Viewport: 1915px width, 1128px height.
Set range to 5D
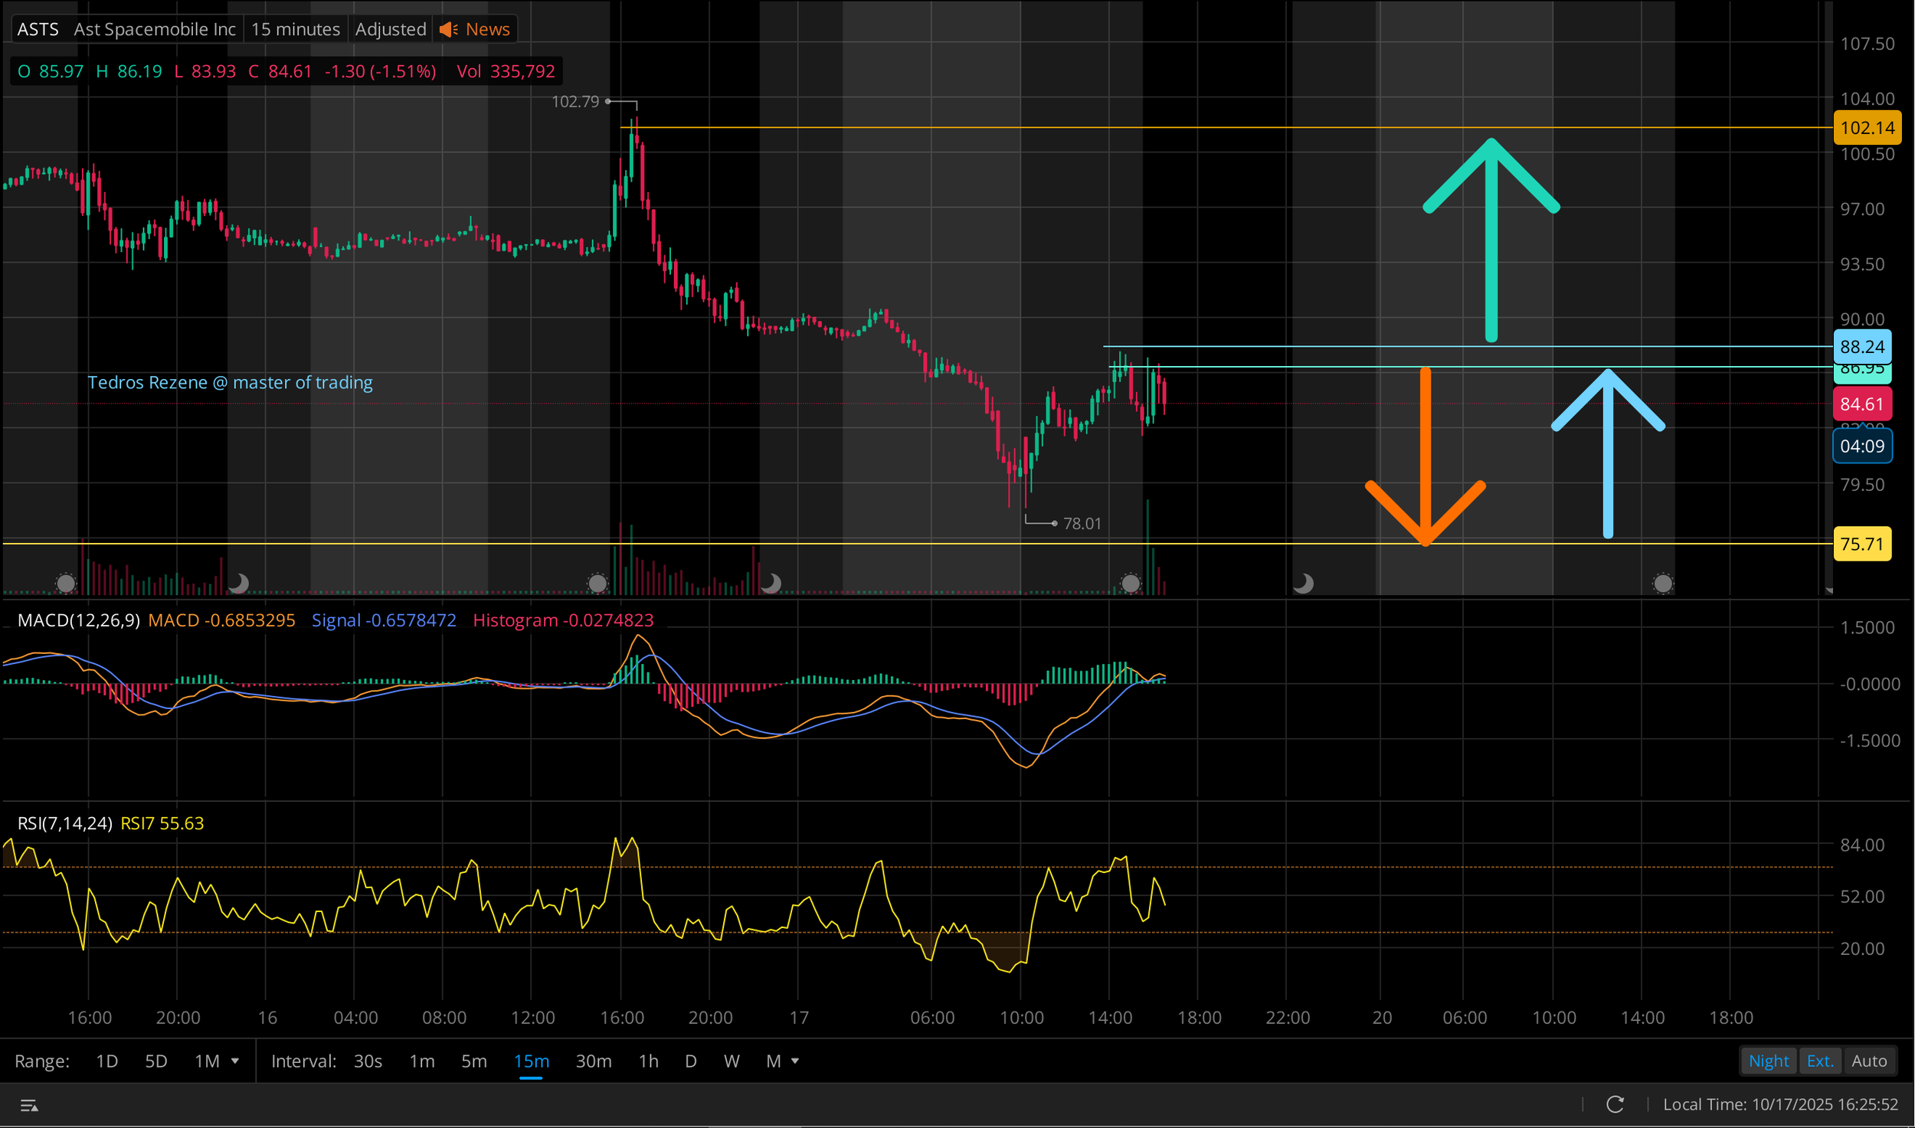click(155, 1061)
